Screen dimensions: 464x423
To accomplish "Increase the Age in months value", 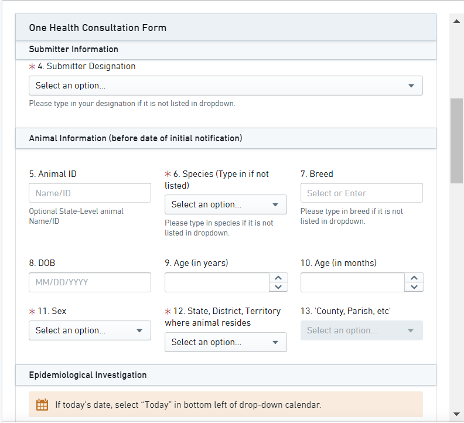I will pyautogui.click(x=414, y=278).
